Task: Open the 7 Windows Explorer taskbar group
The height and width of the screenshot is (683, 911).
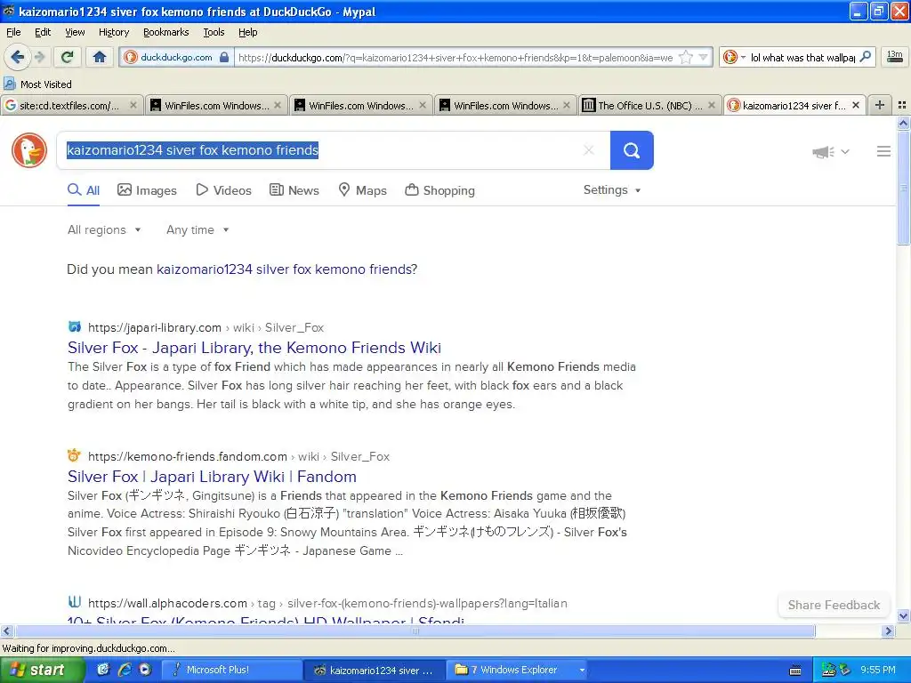Action: 519,670
